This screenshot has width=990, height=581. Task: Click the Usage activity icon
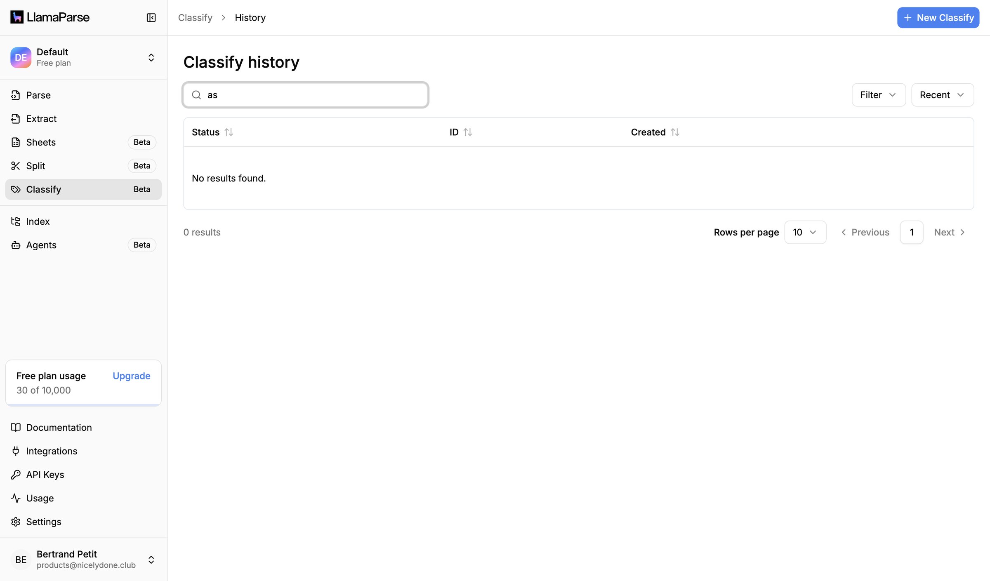[x=16, y=498]
